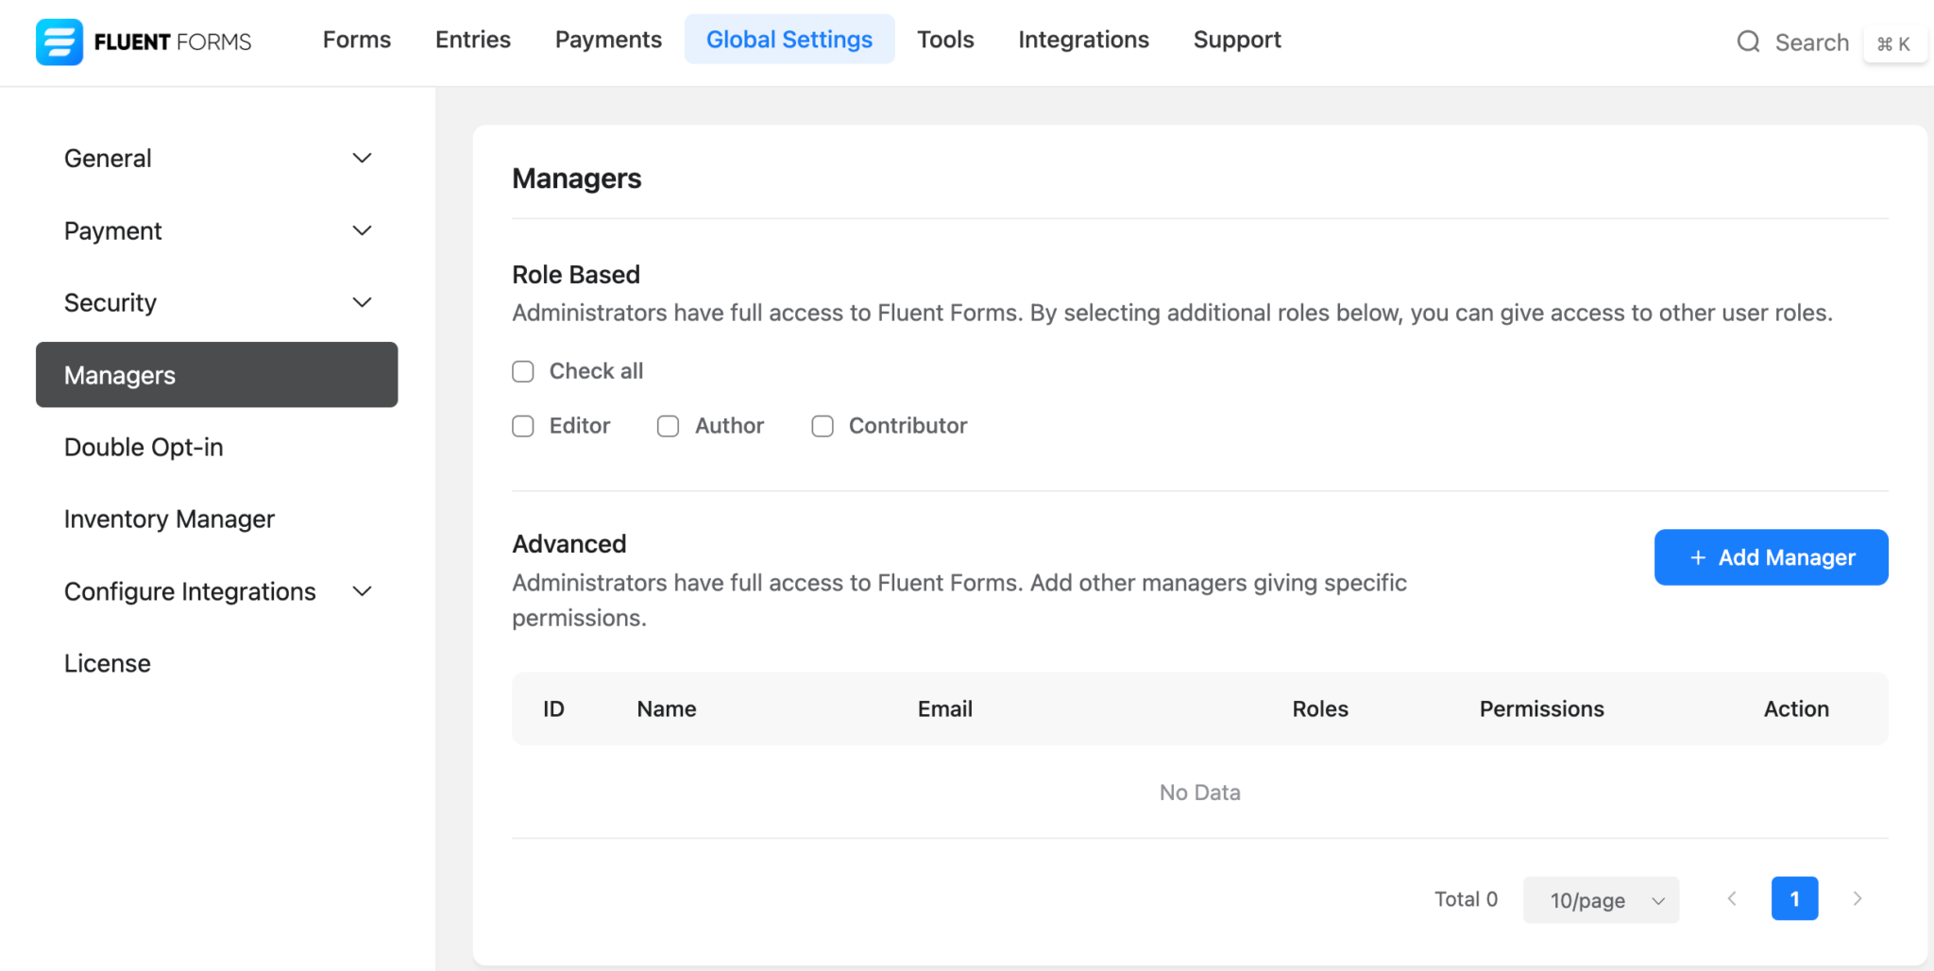Viewport: 1934px width, 971px height.
Task: Go to next page using right arrow
Action: [x=1857, y=898]
